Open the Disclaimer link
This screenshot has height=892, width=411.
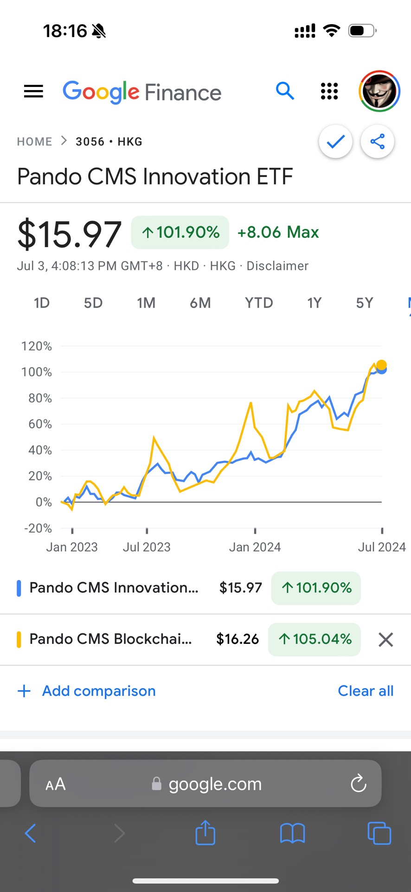[277, 266]
